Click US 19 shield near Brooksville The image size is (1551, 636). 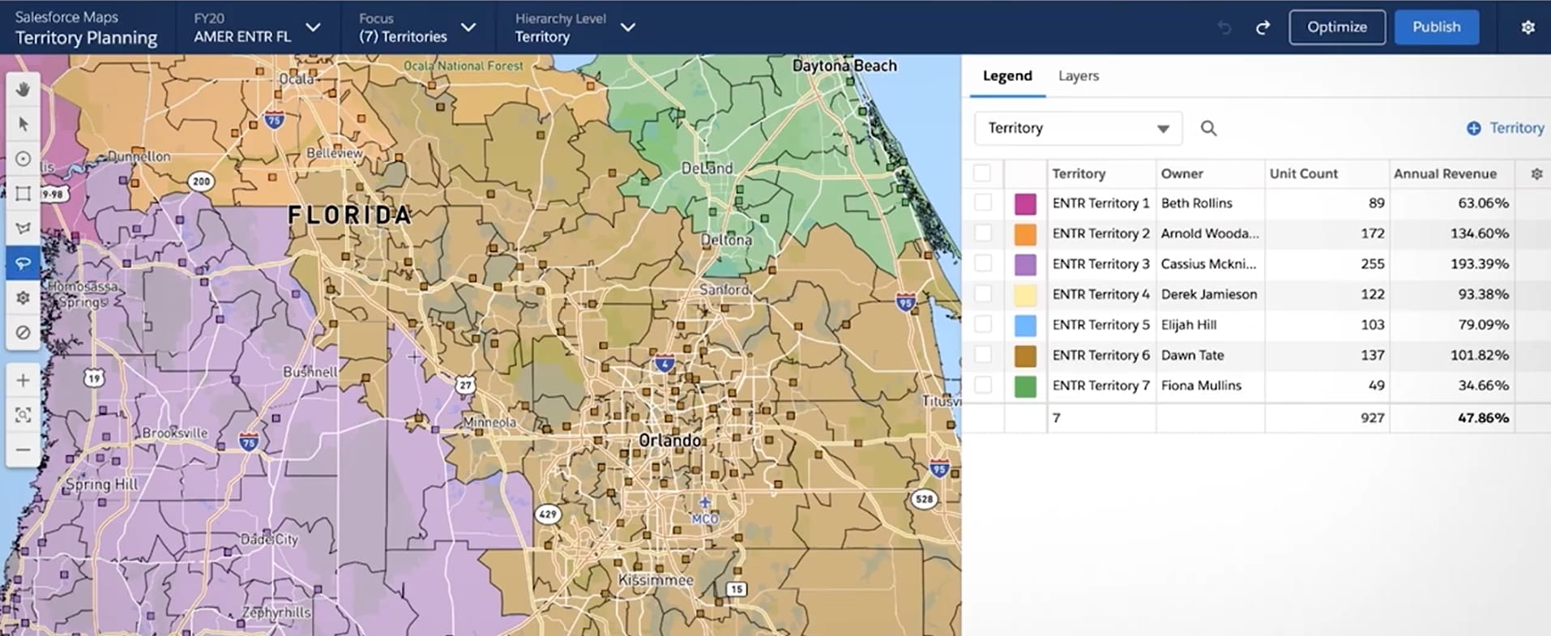tap(94, 378)
